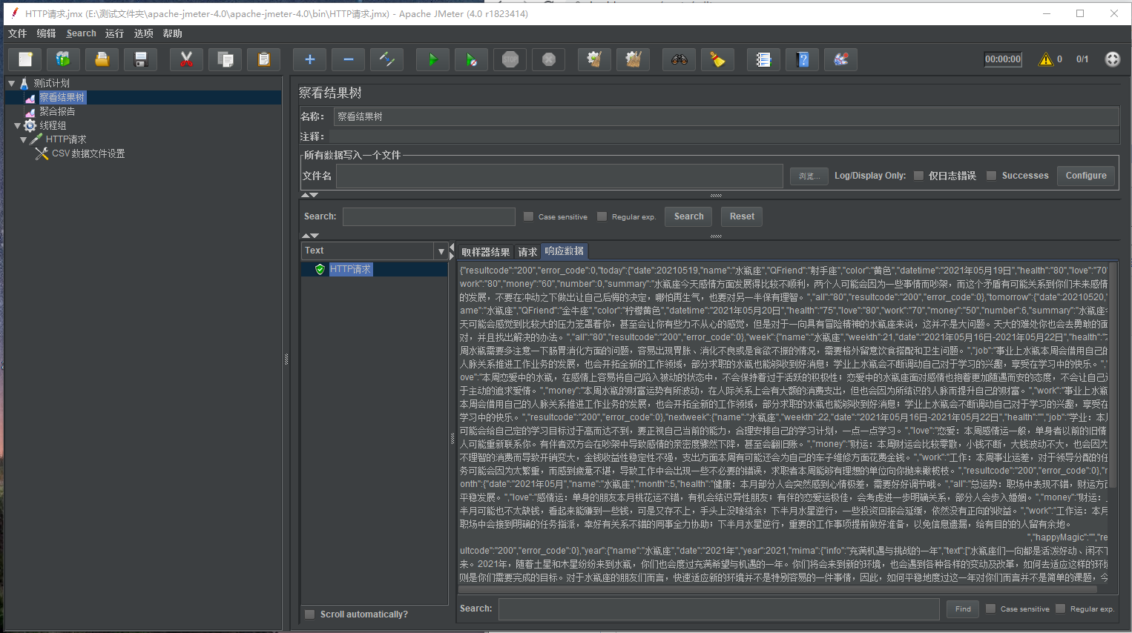Select the HTTP请求 sample result entry
Viewport: 1132px width, 633px height.
350,269
